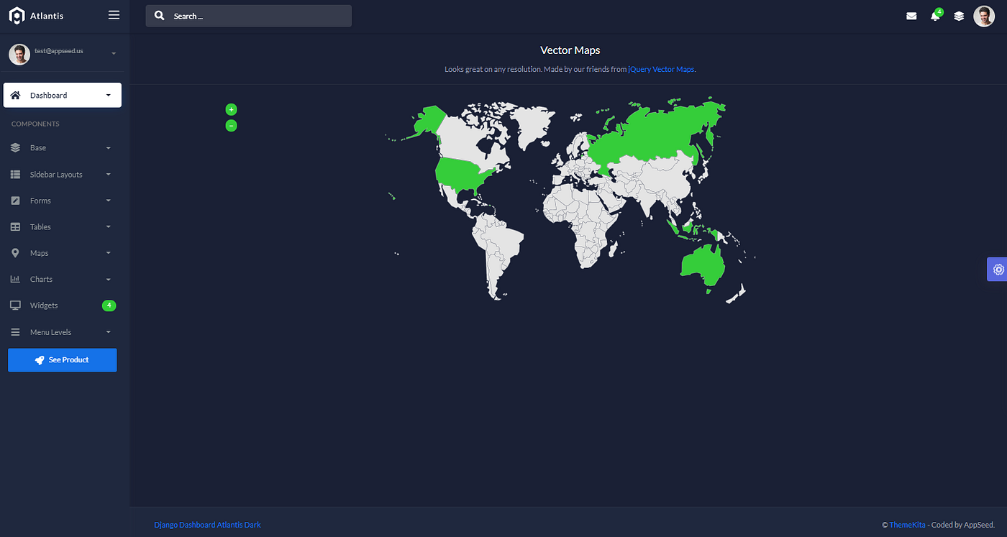The width and height of the screenshot is (1007, 537).
Task: Click the See Product button
Action: point(62,359)
